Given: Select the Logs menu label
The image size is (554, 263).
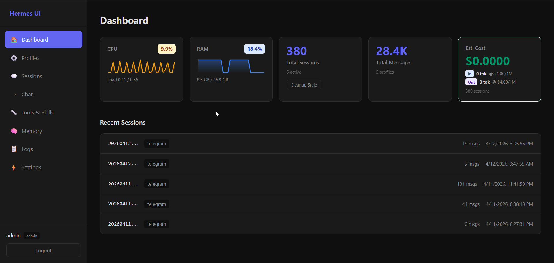Looking at the screenshot, I should coord(27,149).
